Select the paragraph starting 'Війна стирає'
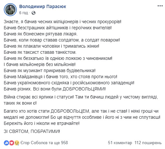This screenshot has width=165, height=149. click(x=81, y=100)
